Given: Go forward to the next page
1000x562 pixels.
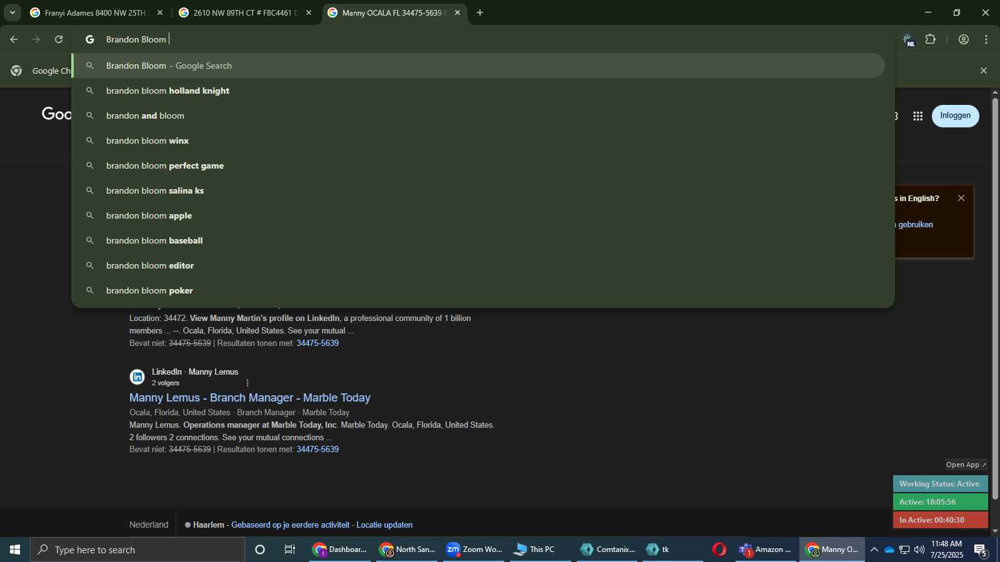Looking at the screenshot, I should [36, 39].
